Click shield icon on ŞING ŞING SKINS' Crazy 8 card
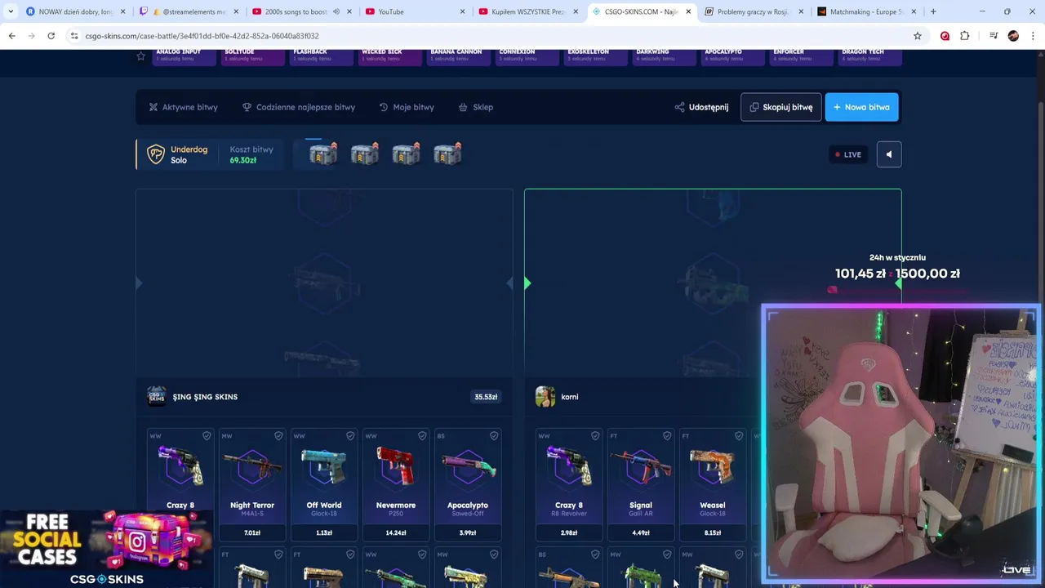This screenshot has height=588, width=1045. click(x=207, y=436)
